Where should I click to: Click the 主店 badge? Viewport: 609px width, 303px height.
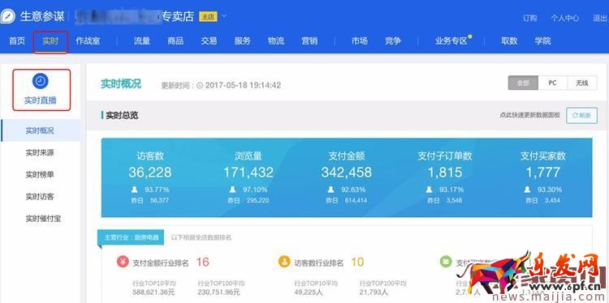point(208,17)
